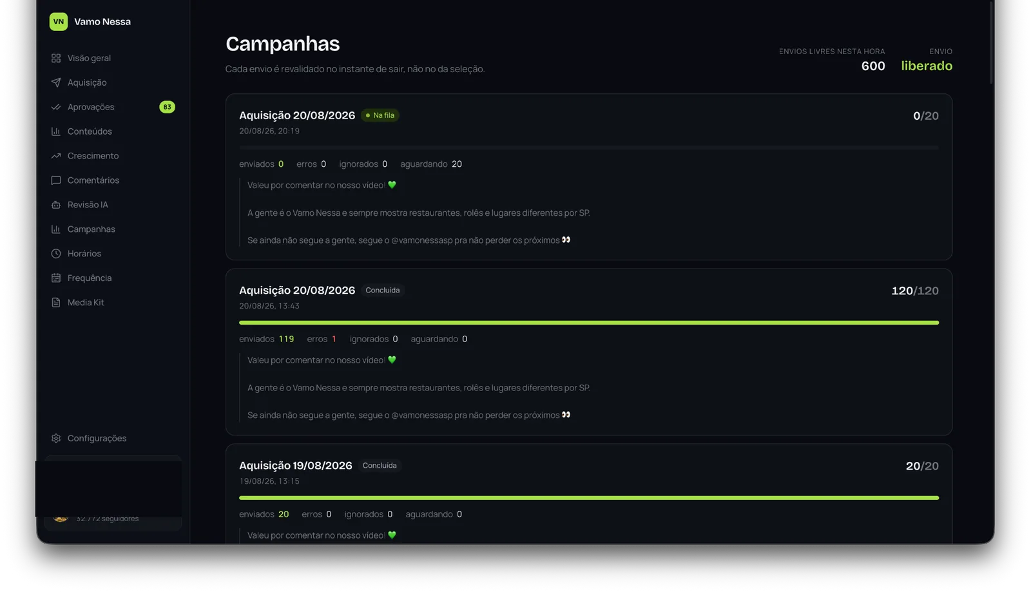Click the 0/20 campaign counter

(926, 116)
